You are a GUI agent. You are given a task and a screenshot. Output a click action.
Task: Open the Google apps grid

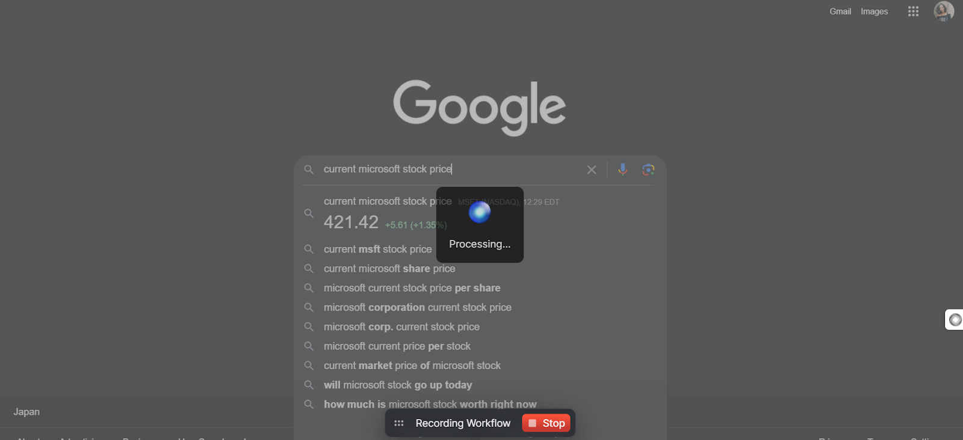click(x=913, y=11)
